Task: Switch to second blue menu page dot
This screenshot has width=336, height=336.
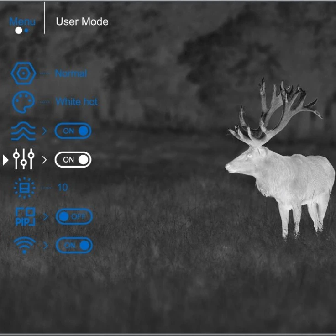Action: (x=26, y=31)
